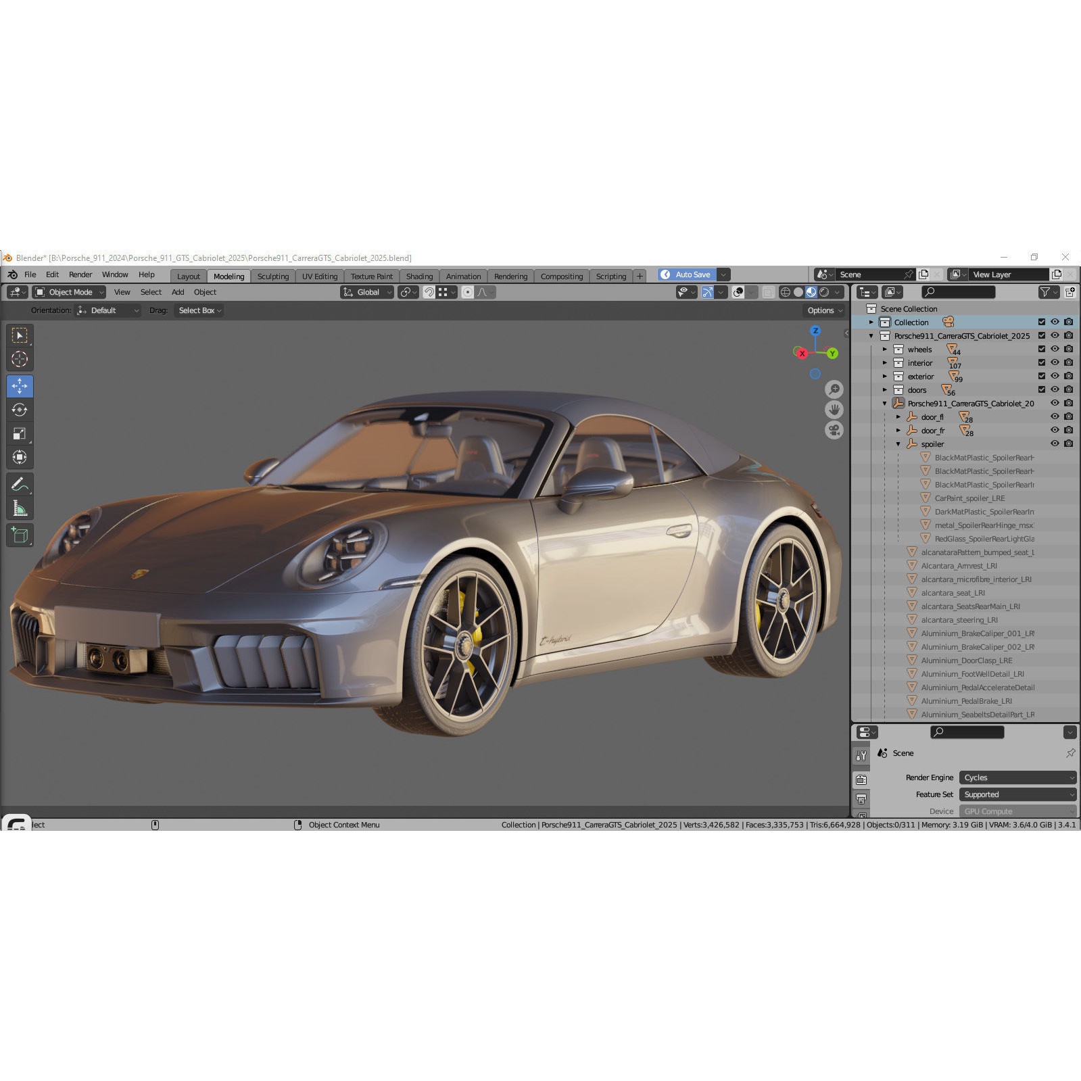The height and width of the screenshot is (1081, 1081).
Task: Switch to the UV Editing workspace tab
Action: pos(320,277)
